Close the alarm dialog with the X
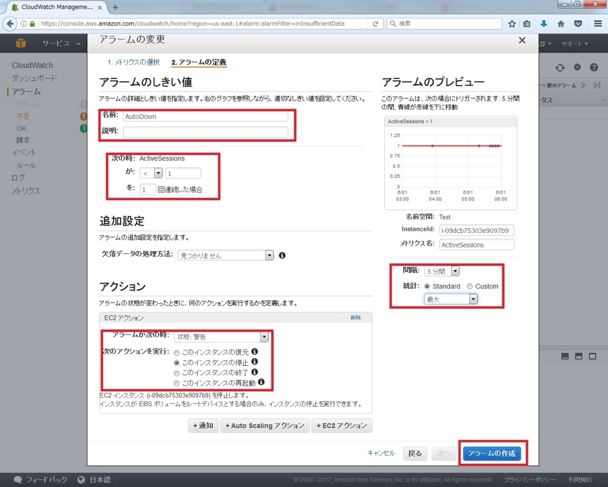The height and width of the screenshot is (487, 608). click(522, 40)
